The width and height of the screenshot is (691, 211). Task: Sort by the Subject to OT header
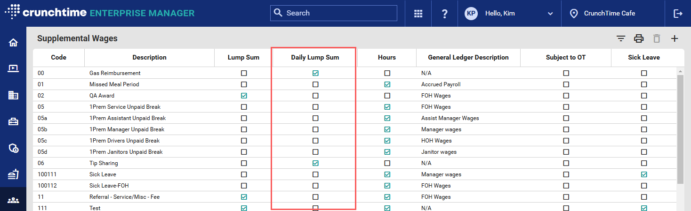click(566, 58)
